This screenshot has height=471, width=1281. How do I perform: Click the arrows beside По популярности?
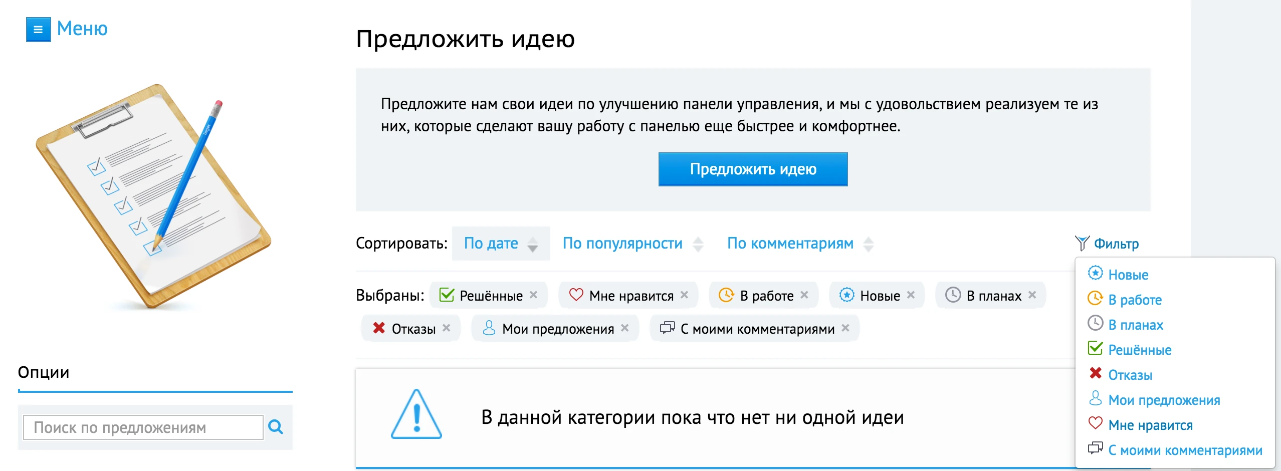tap(698, 244)
